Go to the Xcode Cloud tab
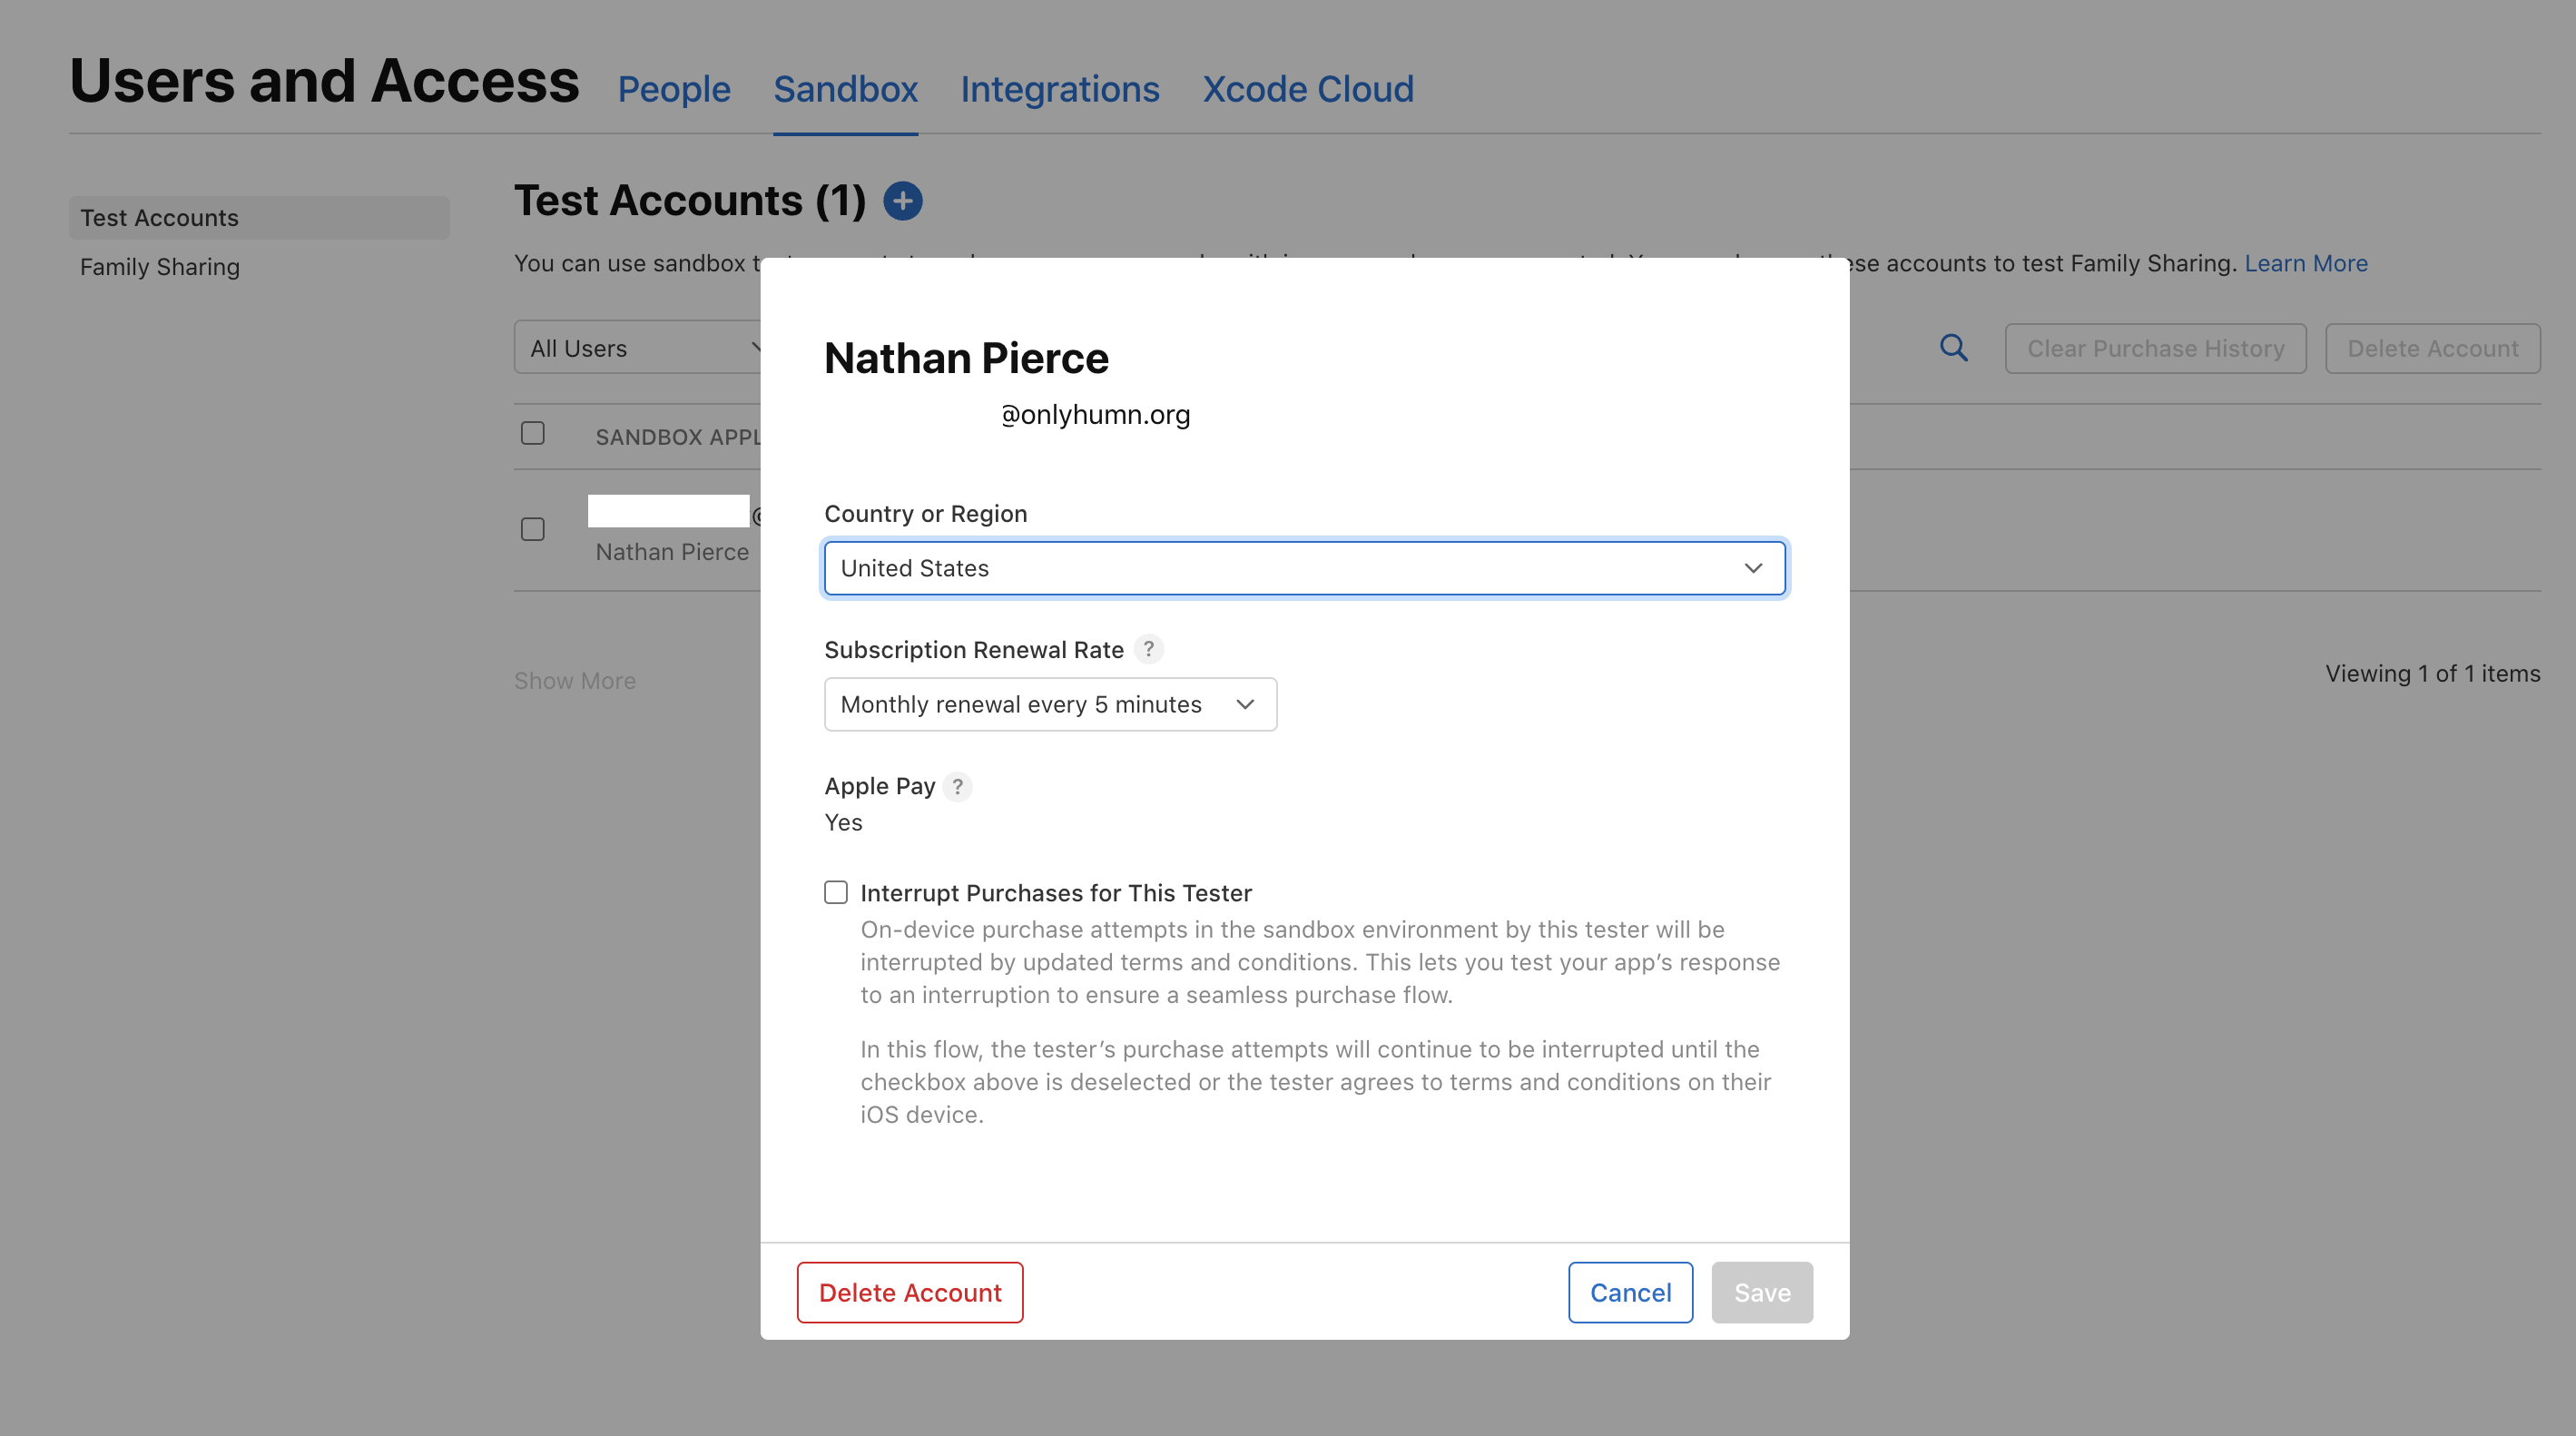The image size is (2576, 1436). click(1307, 89)
